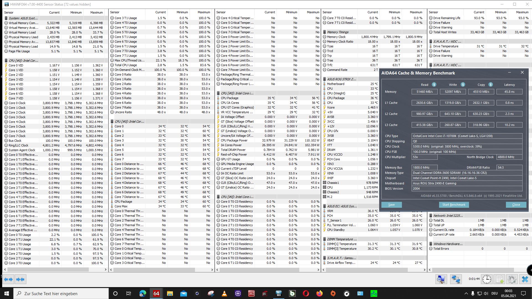
Task: Select the Core 0 VID sensor row
Action: 55,65
